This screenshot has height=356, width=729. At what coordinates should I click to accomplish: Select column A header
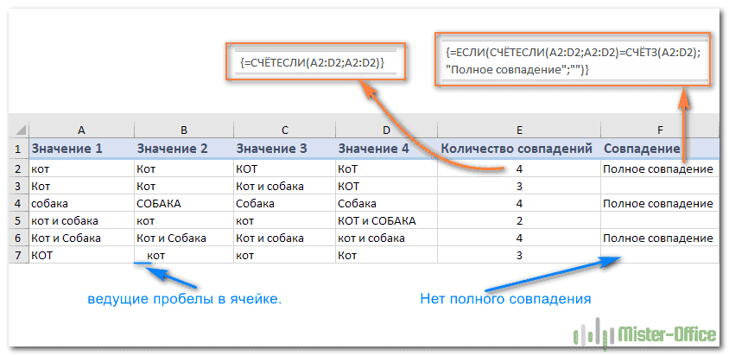pos(81,130)
